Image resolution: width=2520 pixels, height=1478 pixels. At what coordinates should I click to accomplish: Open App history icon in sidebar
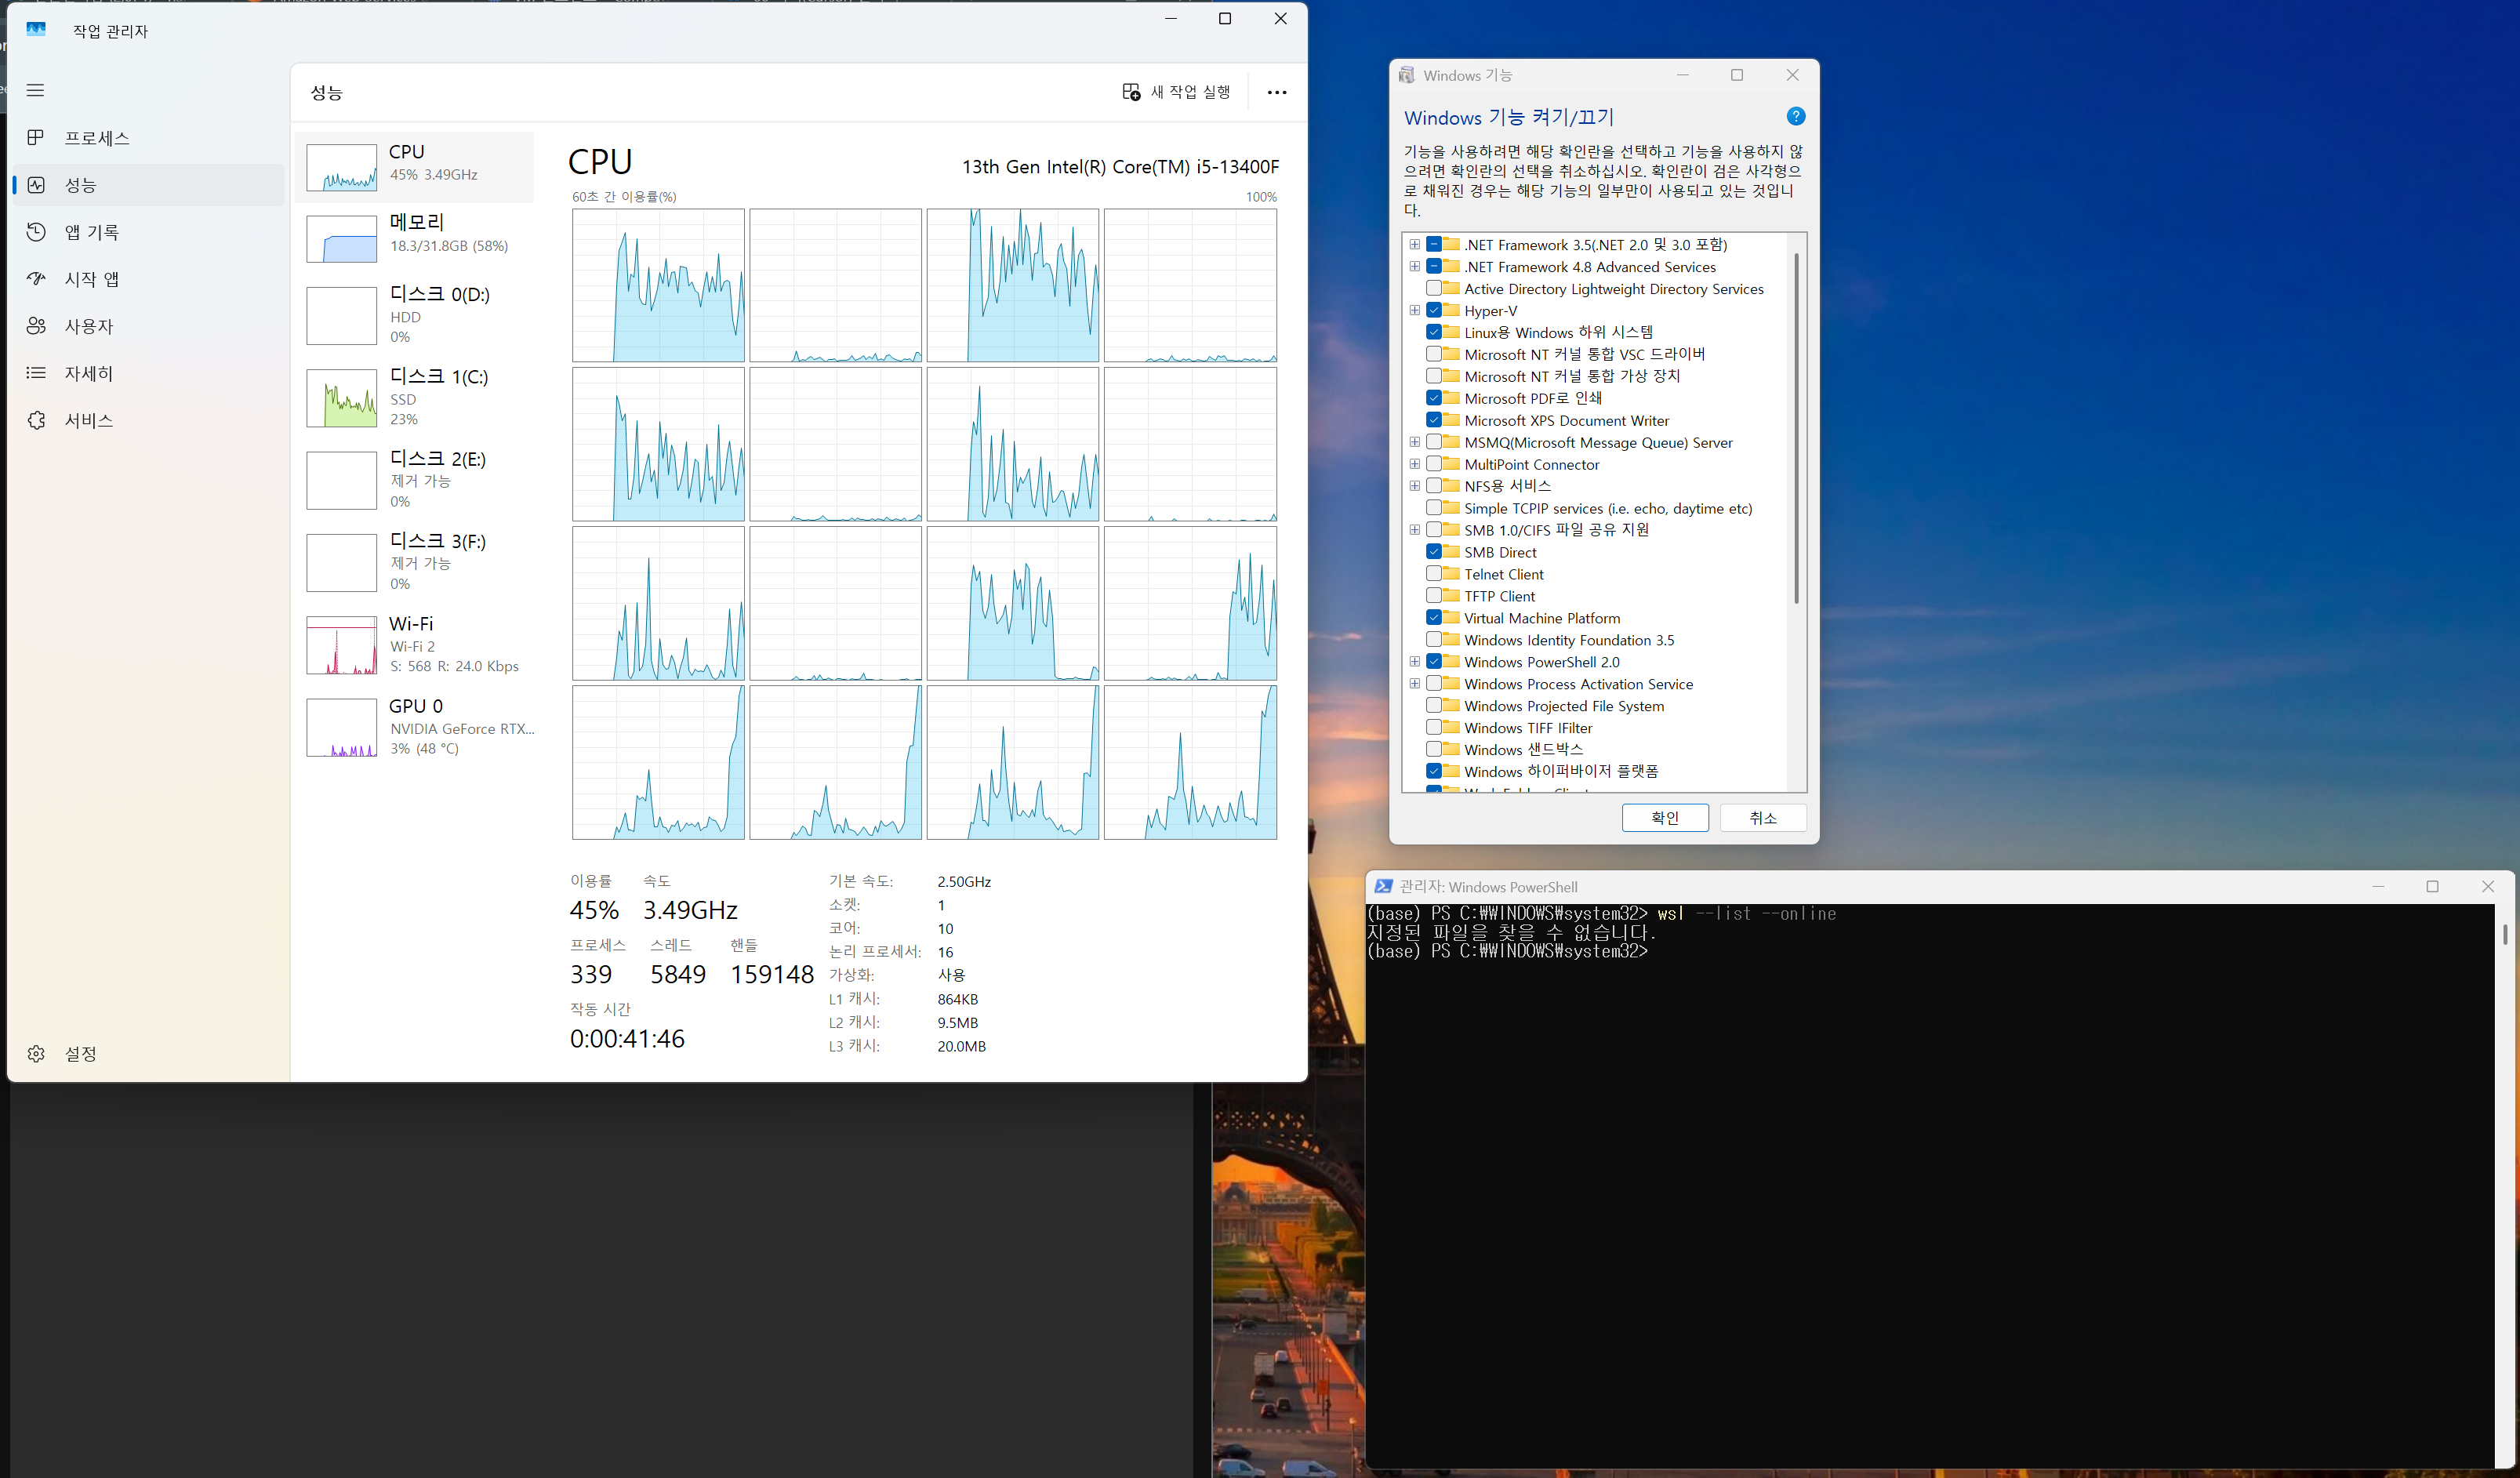point(36,232)
